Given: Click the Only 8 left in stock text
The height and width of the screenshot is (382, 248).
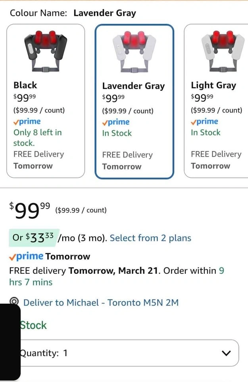Looking at the screenshot, I should click(x=38, y=137).
